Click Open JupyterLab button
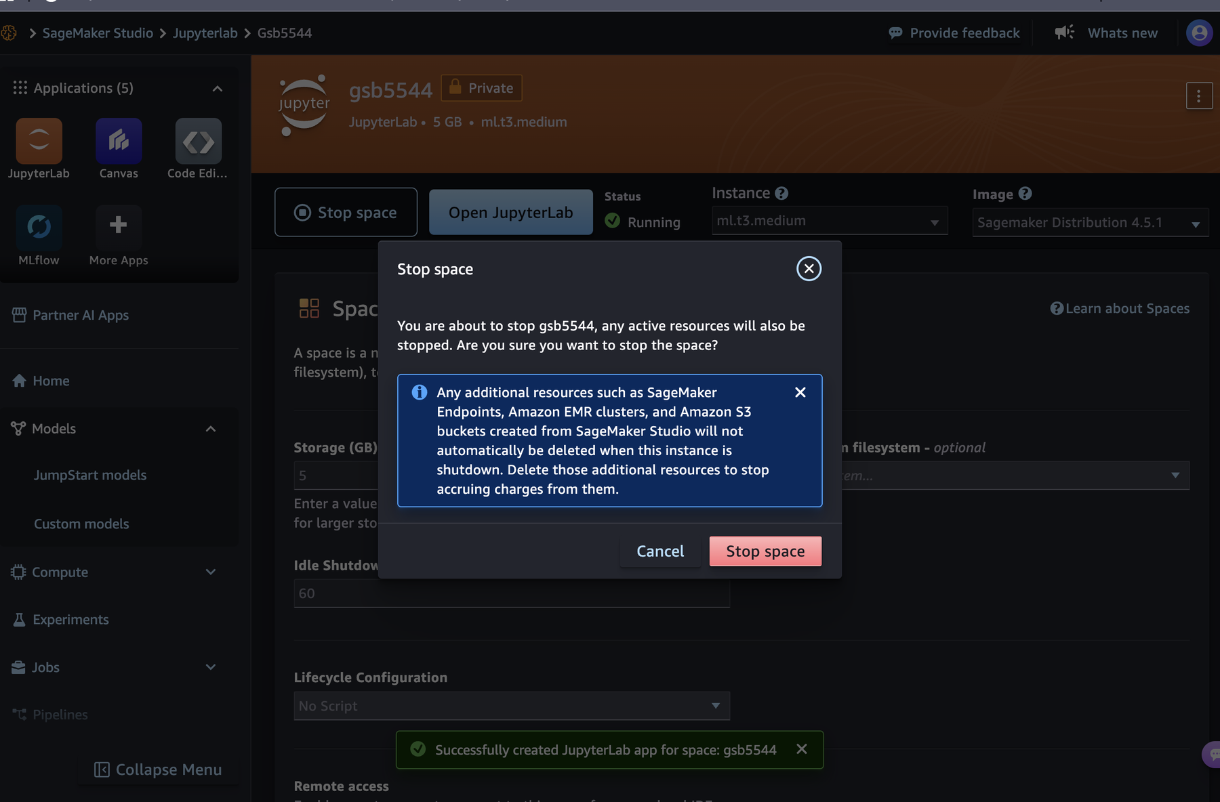1220x802 pixels. (511, 212)
